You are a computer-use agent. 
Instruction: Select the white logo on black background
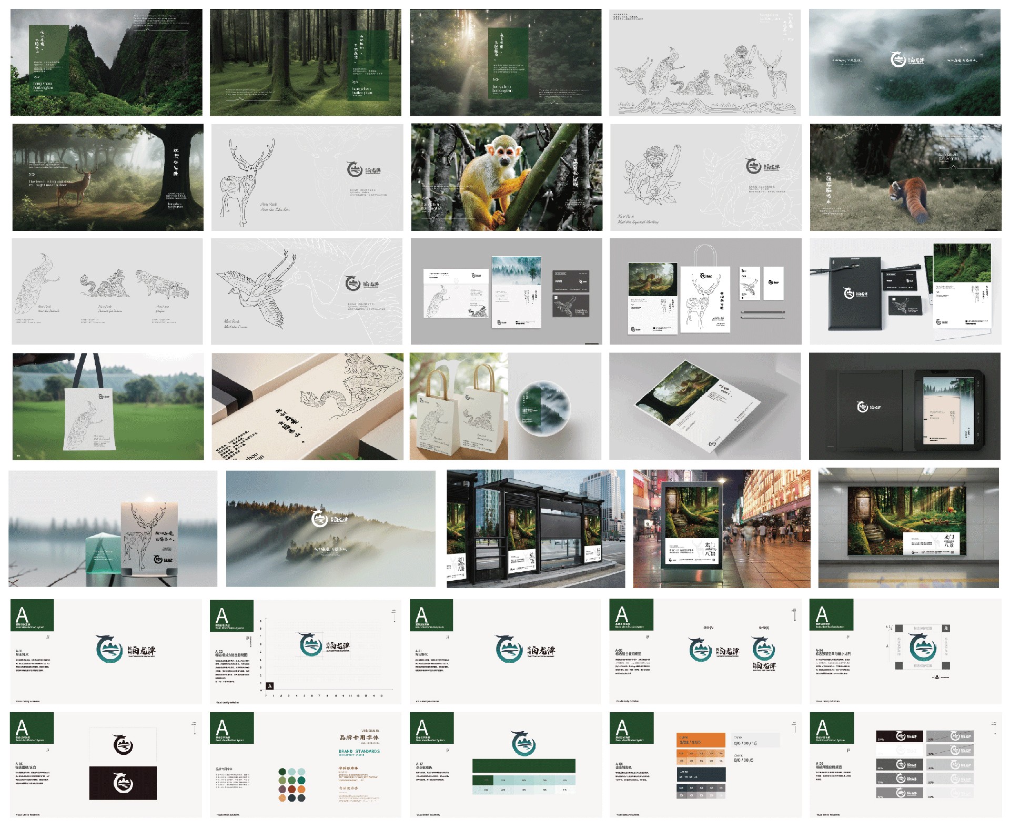click(x=123, y=783)
